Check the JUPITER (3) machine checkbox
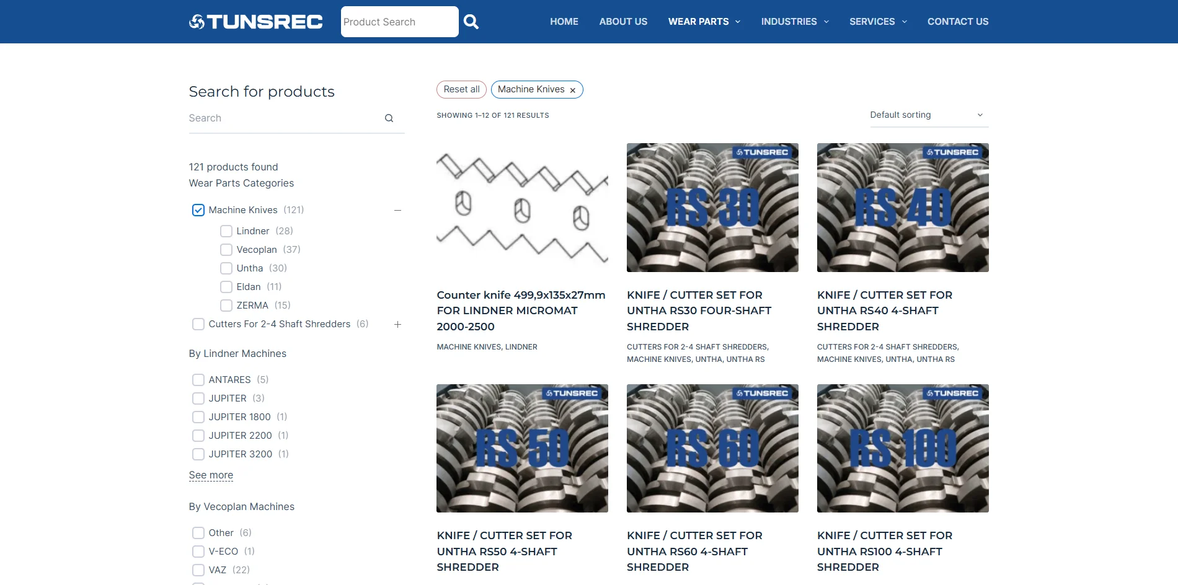Screen dimensions: 1178x585 [x=198, y=398]
